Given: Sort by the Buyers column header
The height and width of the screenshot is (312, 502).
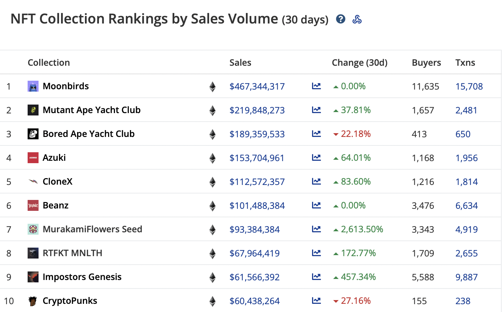Looking at the screenshot, I should tap(426, 63).
